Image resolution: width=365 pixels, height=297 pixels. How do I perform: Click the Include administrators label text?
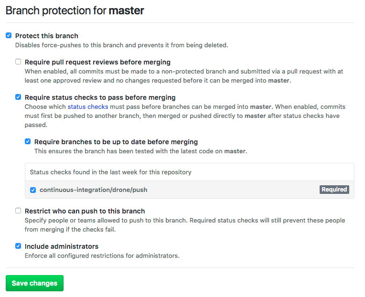(x=62, y=246)
